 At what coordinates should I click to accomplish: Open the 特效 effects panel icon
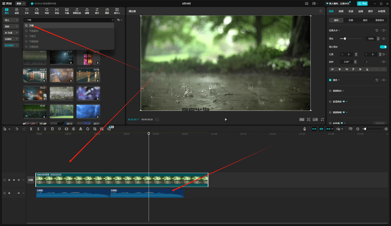[x=47, y=11]
